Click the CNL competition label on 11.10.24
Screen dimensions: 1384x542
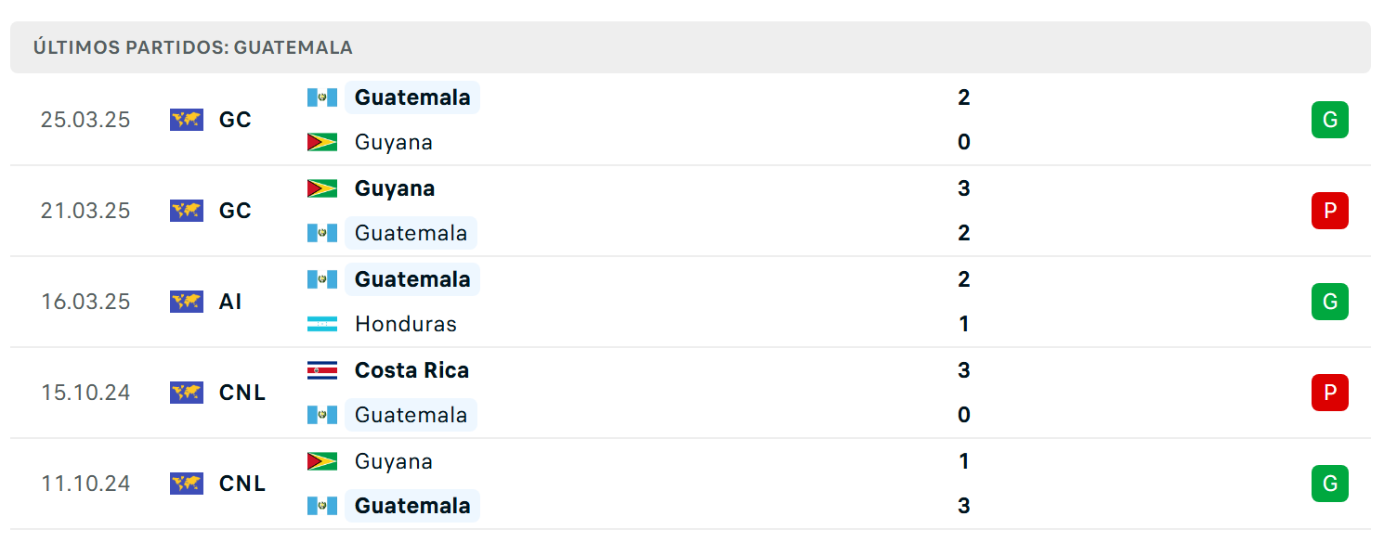coord(242,484)
